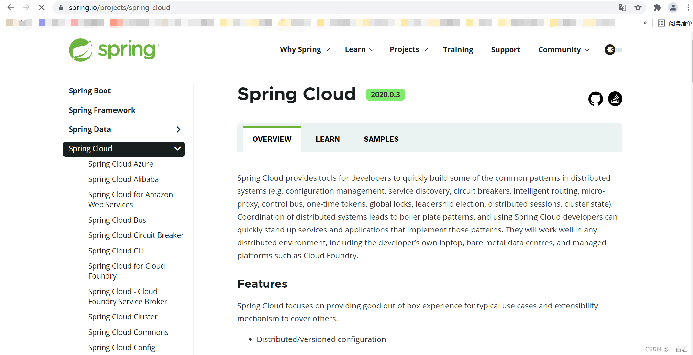Open the Chrome profile avatar
This screenshot has width=693, height=355.
[673, 7]
